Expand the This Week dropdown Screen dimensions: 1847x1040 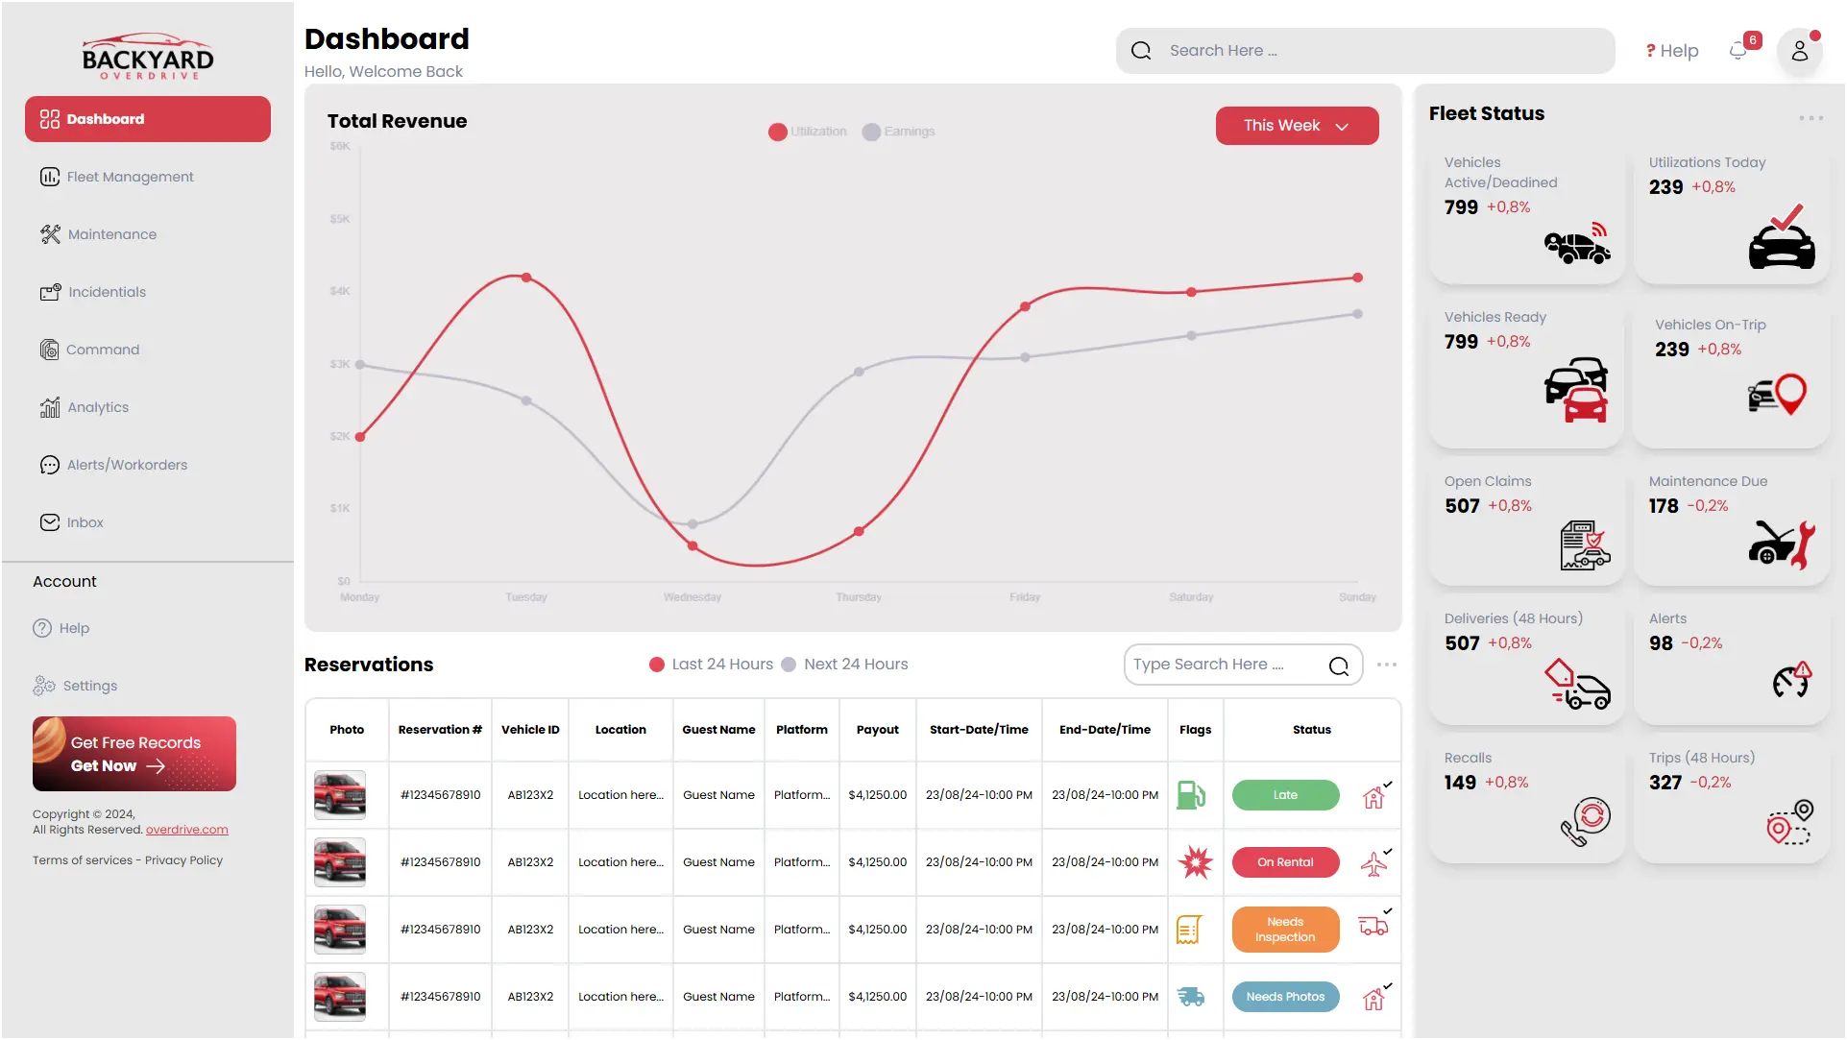click(1297, 126)
